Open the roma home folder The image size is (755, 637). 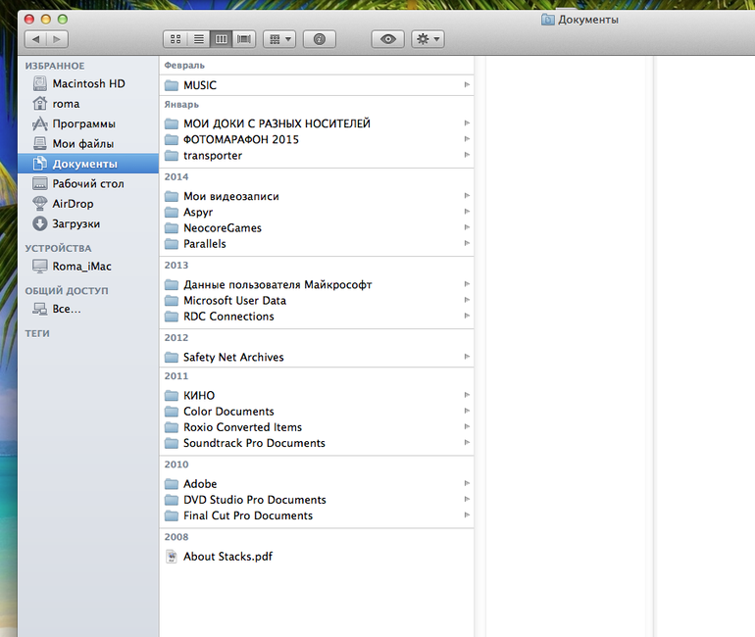tap(88, 104)
